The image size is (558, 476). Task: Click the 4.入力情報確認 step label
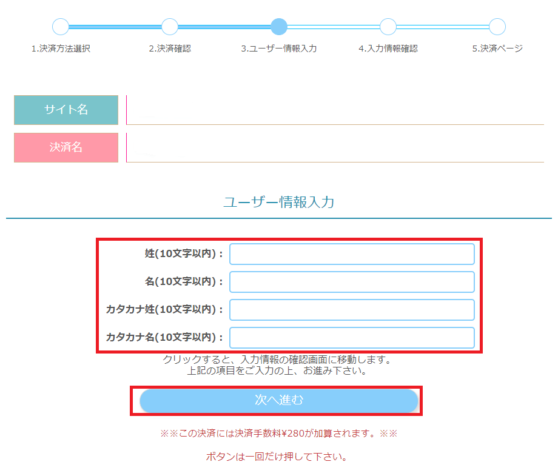[x=388, y=49]
